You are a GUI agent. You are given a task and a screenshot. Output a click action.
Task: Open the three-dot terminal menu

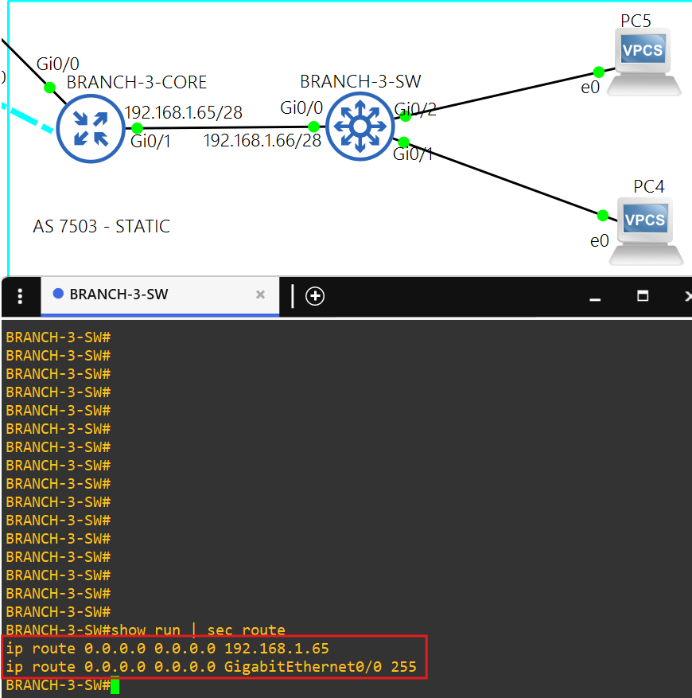[x=20, y=296]
